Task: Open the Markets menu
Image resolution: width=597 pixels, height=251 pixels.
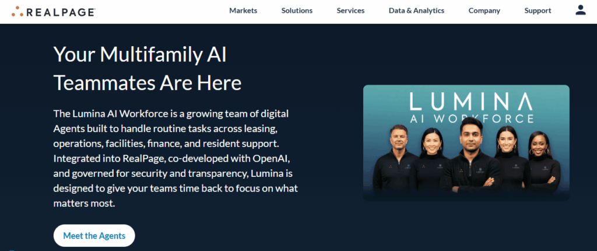Action: (243, 11)
